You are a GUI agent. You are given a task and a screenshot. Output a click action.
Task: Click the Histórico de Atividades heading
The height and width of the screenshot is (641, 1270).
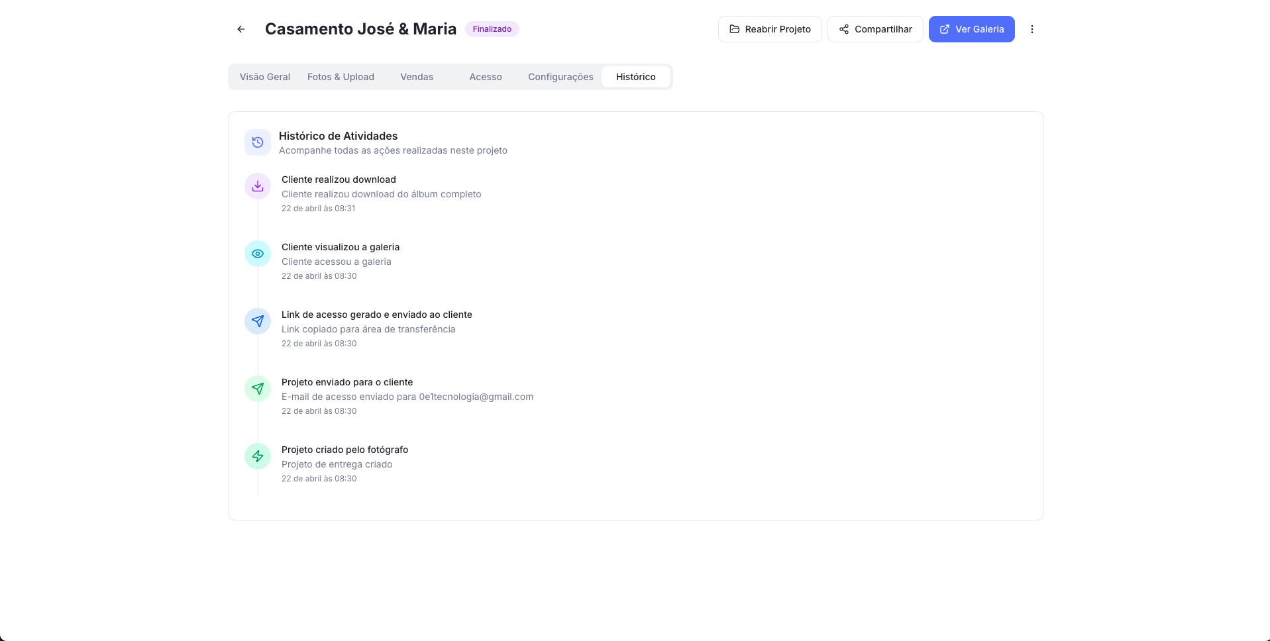coord(338,136)
